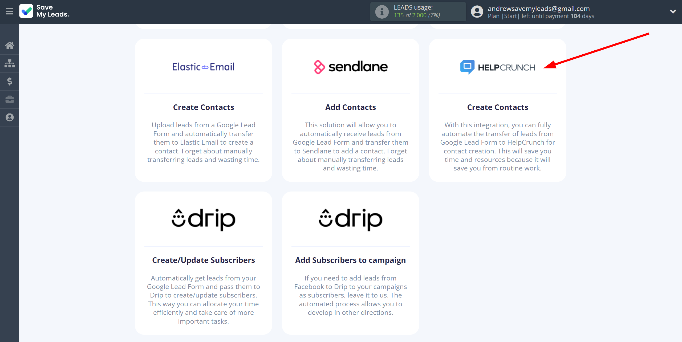
Task: Click the Save My Leads checkmark logo
Action: pos(26,11)
